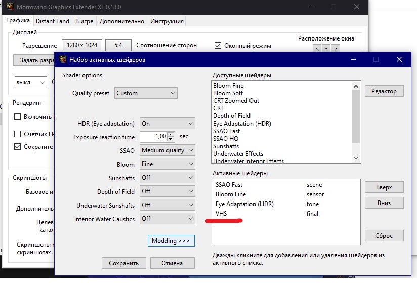
Task: Click the 5:4 aspect ratio button
Action: click(x=118, y=45)
